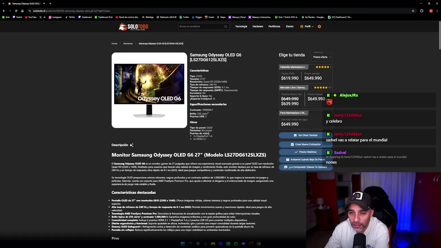The image size is (441, 248).
Task: Open the Precio oferta sort dropdown
Action: click(x=322, y=57)
